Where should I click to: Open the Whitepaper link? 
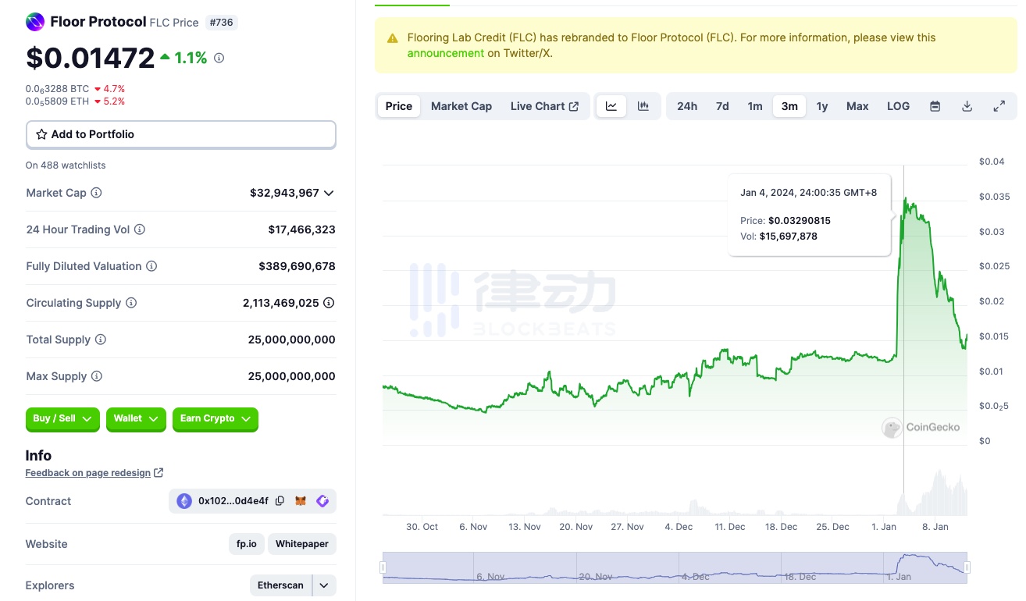301,544
